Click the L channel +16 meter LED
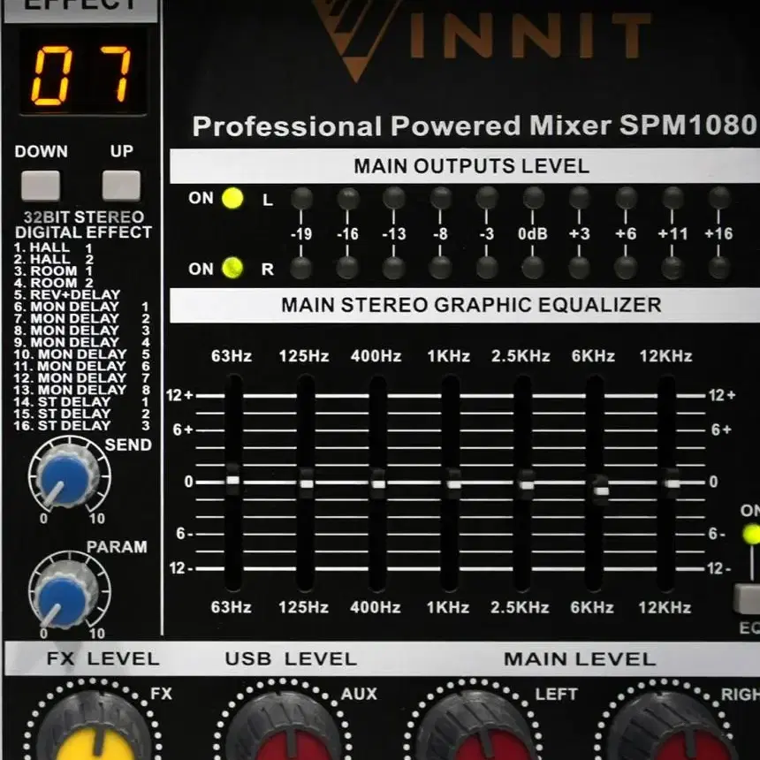760x760 pixels. (x=718, y=198)
